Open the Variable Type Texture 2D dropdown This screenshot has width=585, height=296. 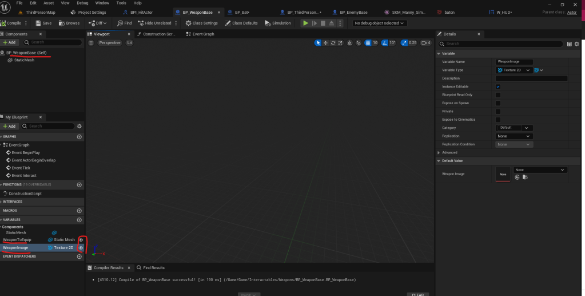click(514, 70)
